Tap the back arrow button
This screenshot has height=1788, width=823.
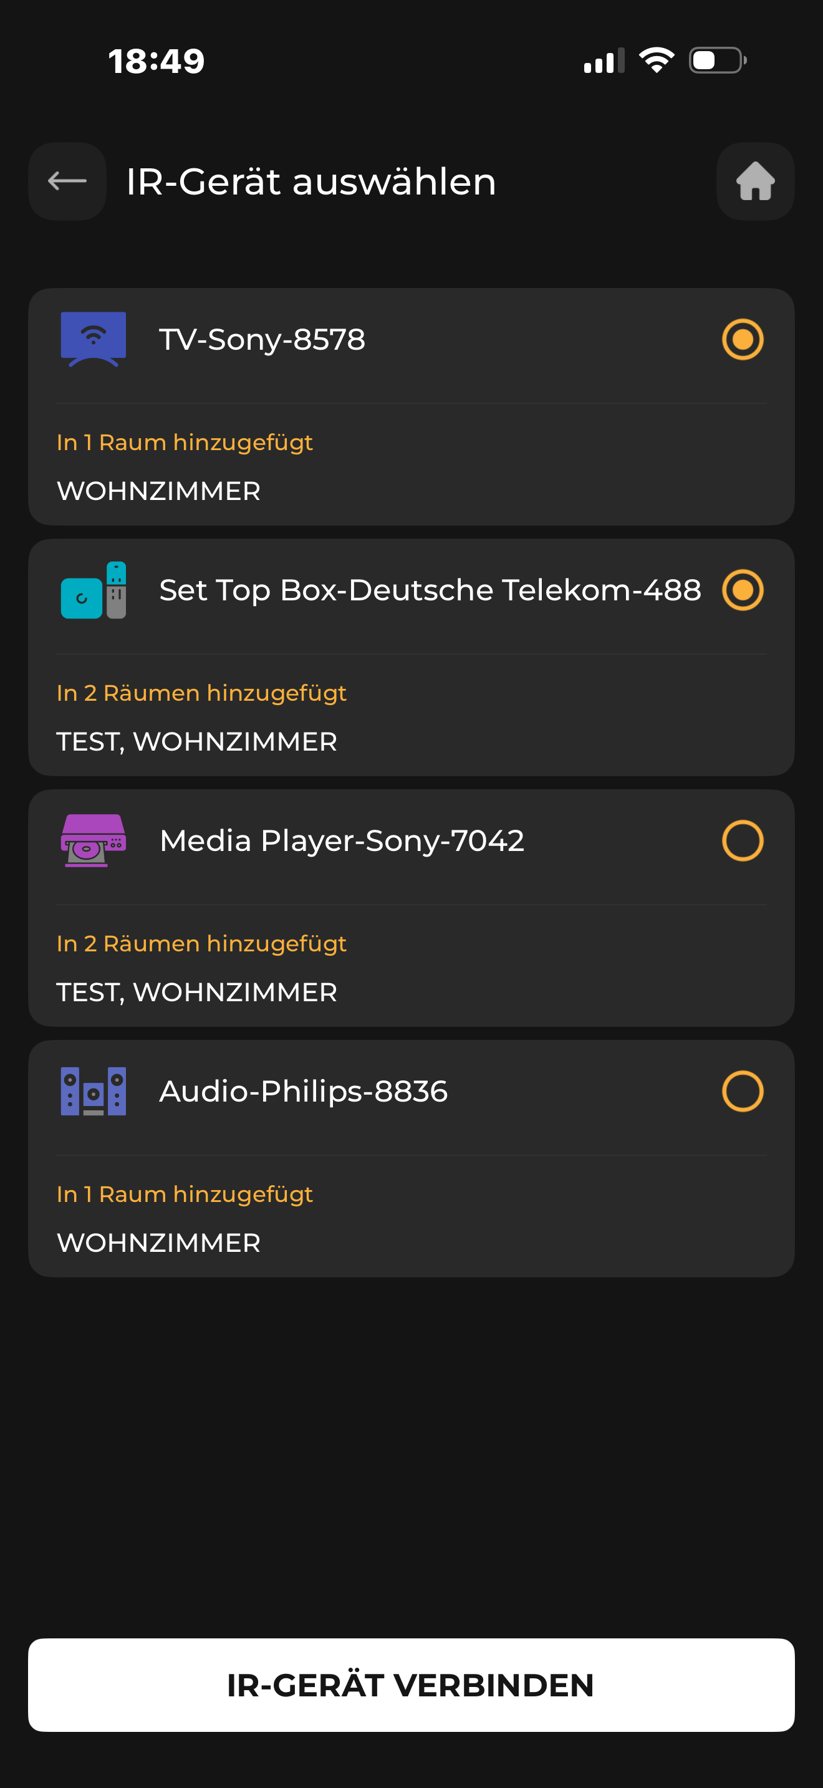tap(67, 181)
